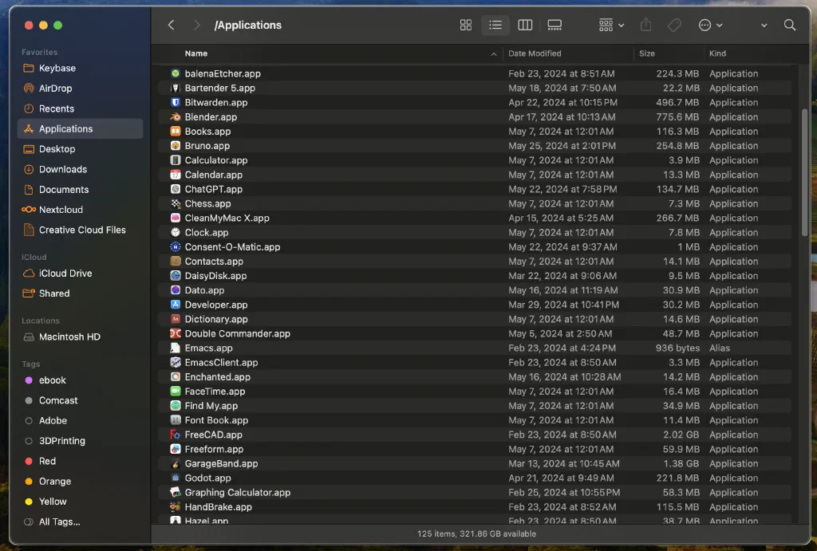Screen dimensions: 817x551
Task: Sort by Name column header
Action: pyautogui.click(x=196, y=53)
